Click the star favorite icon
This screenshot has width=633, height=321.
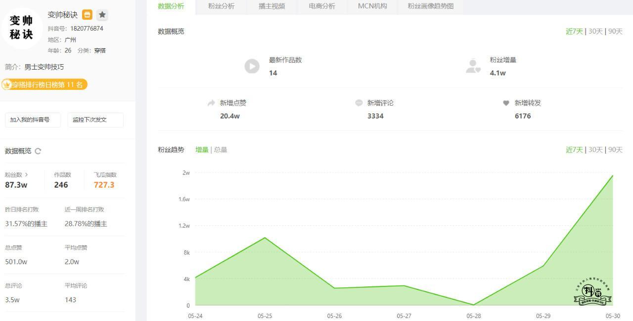102,15
